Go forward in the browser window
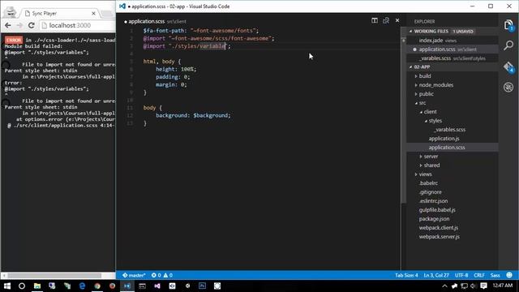 (x=19, y=25)
